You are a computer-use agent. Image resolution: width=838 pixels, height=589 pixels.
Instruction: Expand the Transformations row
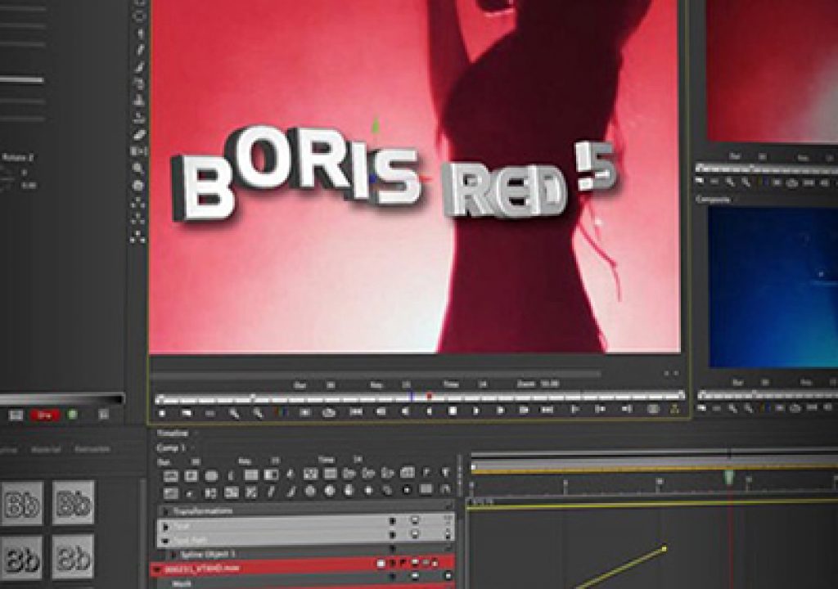tap(165, 511)
